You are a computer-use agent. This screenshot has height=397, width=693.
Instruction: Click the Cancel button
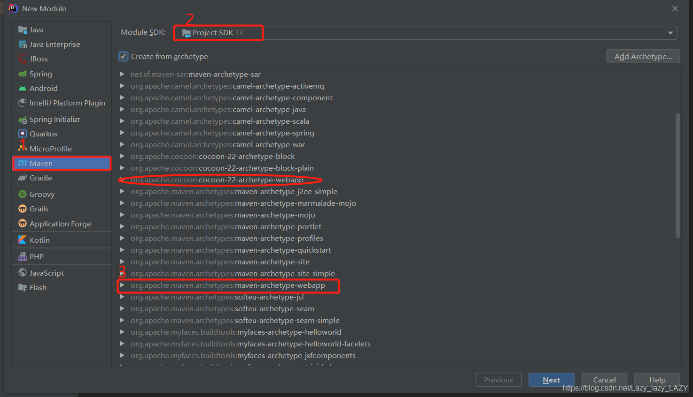click(604, 380)
